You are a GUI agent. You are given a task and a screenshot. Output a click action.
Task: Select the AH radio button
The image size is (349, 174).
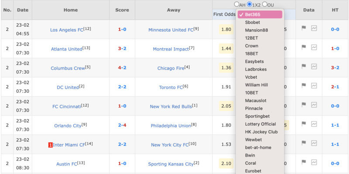pos(236,4)
